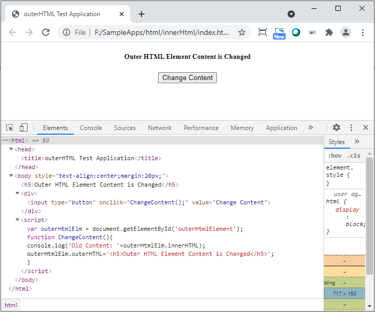The width and height of the screenshot is (375, 312).
Task: Click the console.log 'Old Content' line
Action: 116,245
